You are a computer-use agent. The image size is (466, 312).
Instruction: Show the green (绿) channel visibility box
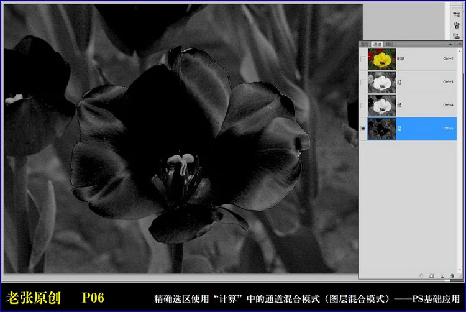pos(363,105)
